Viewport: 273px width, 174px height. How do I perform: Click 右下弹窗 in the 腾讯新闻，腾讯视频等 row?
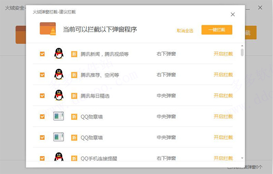click(x=166, y=54)
